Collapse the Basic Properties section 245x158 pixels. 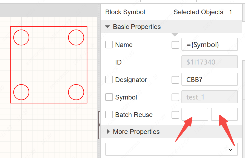[108, 27]
